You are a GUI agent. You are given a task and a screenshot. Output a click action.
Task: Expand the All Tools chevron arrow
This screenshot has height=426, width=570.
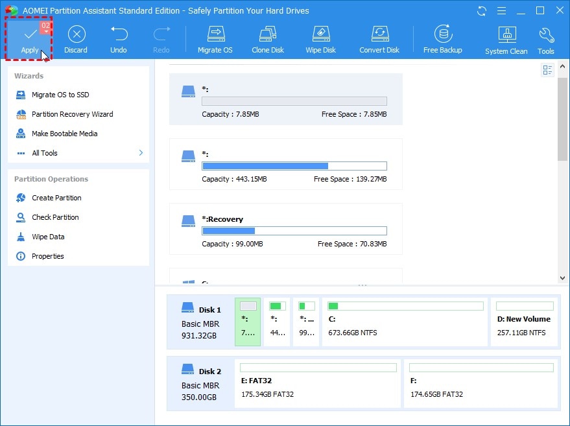point(141,153)
